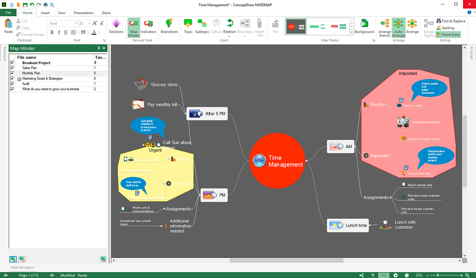Select the After 5 PM topic

(207, 114)
